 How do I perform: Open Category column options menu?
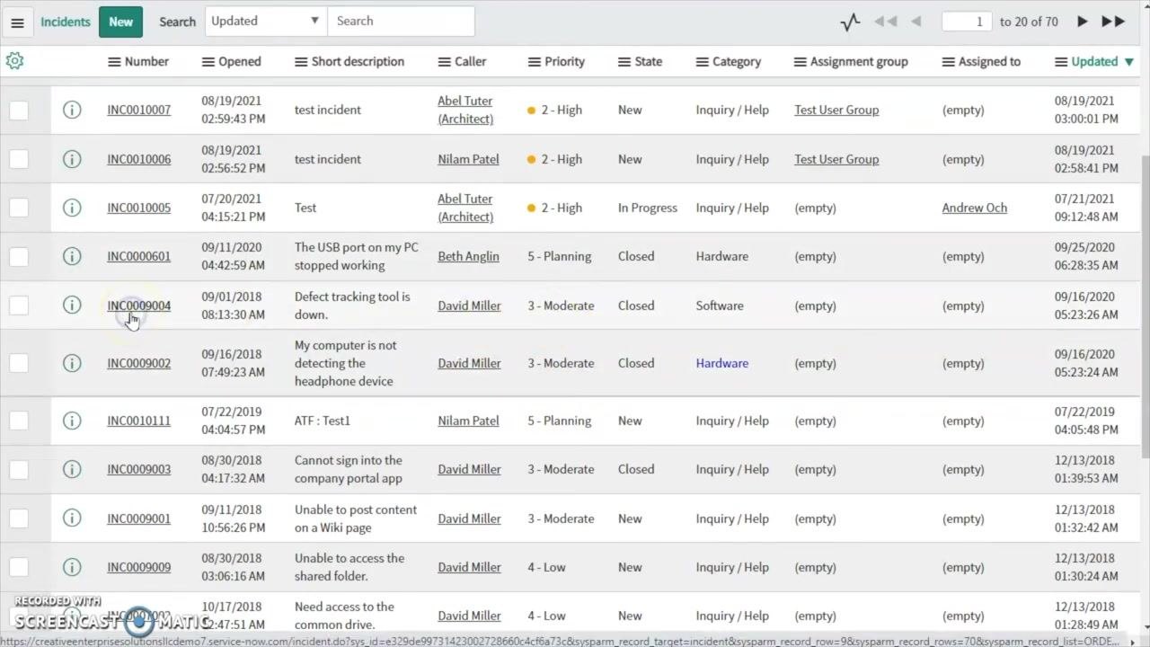tap(703, 62)
